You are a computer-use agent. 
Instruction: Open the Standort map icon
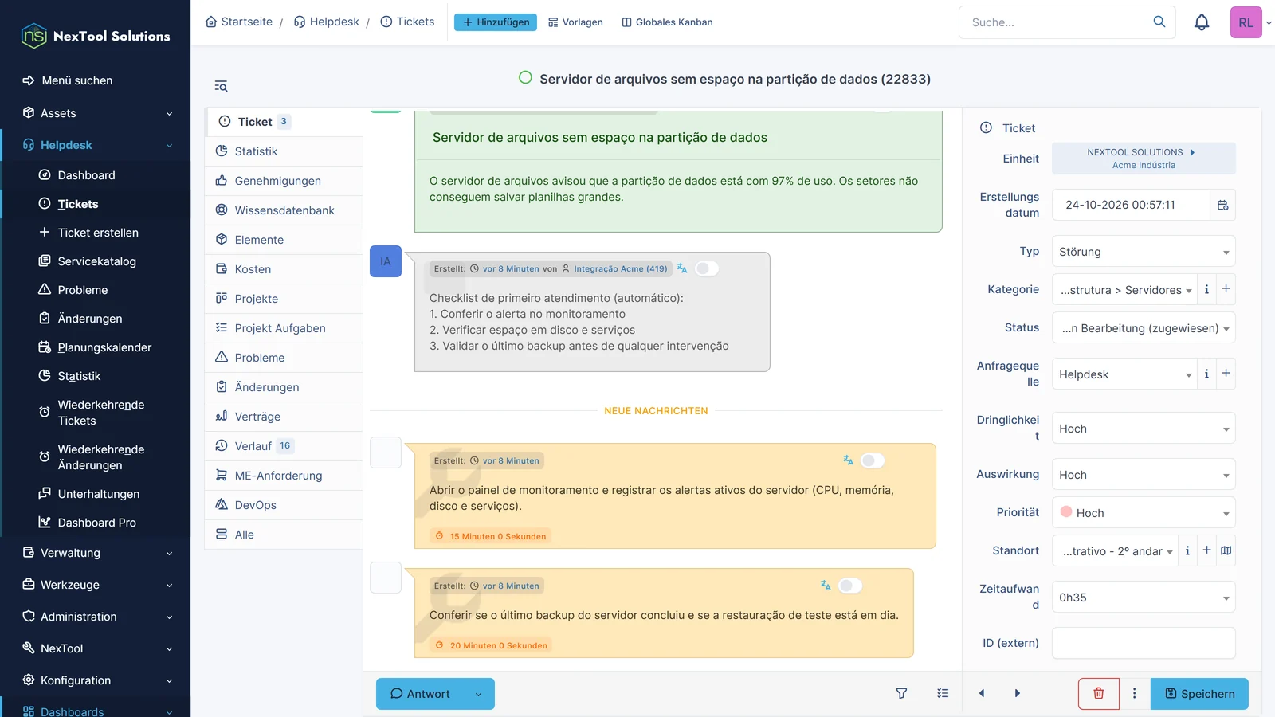coord(1226,550)
